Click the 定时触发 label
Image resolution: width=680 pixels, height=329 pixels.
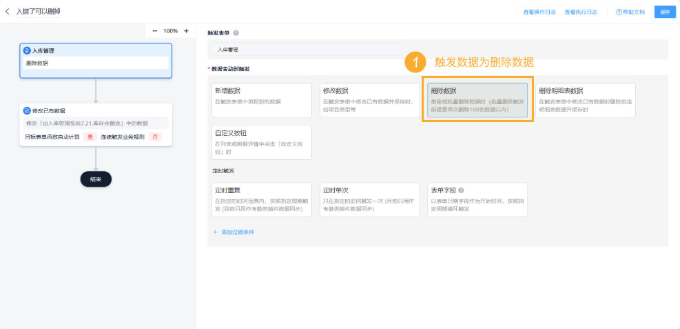point(224,171)
